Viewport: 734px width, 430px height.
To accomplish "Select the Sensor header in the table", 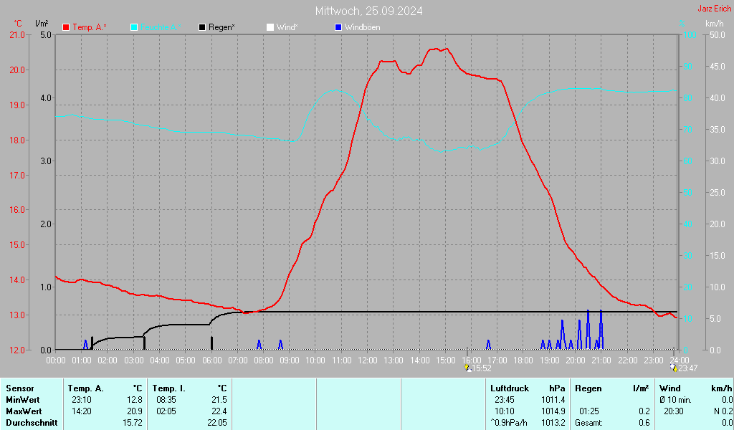I will [19, 388].
